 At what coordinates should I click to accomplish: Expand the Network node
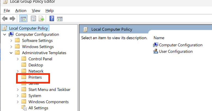pos(18,71)
